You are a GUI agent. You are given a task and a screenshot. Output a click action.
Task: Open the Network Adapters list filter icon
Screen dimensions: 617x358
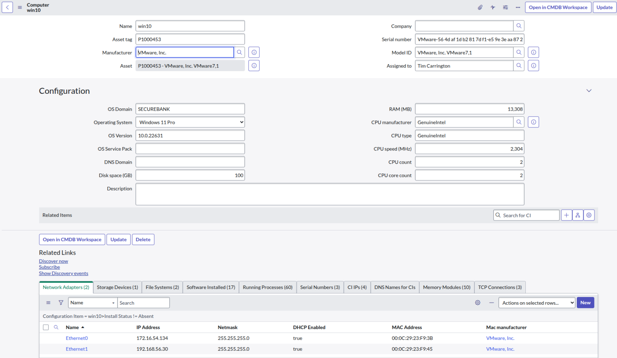point(61,302)
